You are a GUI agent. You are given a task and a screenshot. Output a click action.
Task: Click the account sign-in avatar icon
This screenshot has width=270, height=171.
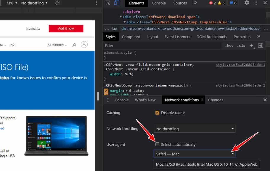point(84,45)
